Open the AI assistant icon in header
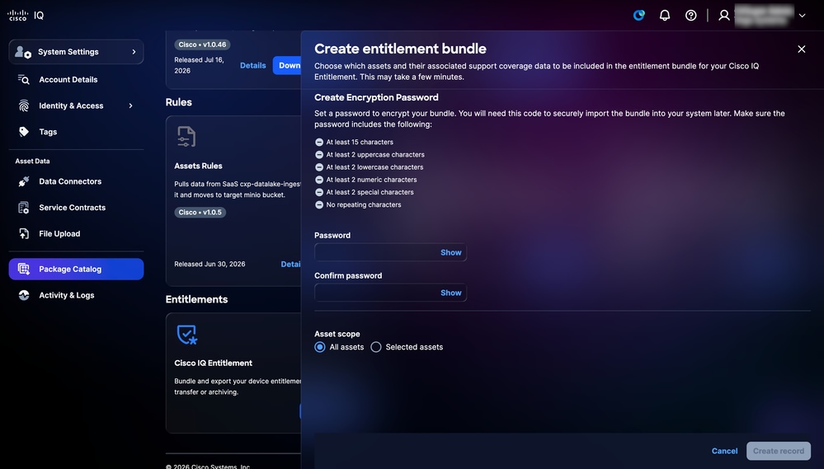Image resolution: width=824 pixels, height=469 pixels. pos(639,15)
